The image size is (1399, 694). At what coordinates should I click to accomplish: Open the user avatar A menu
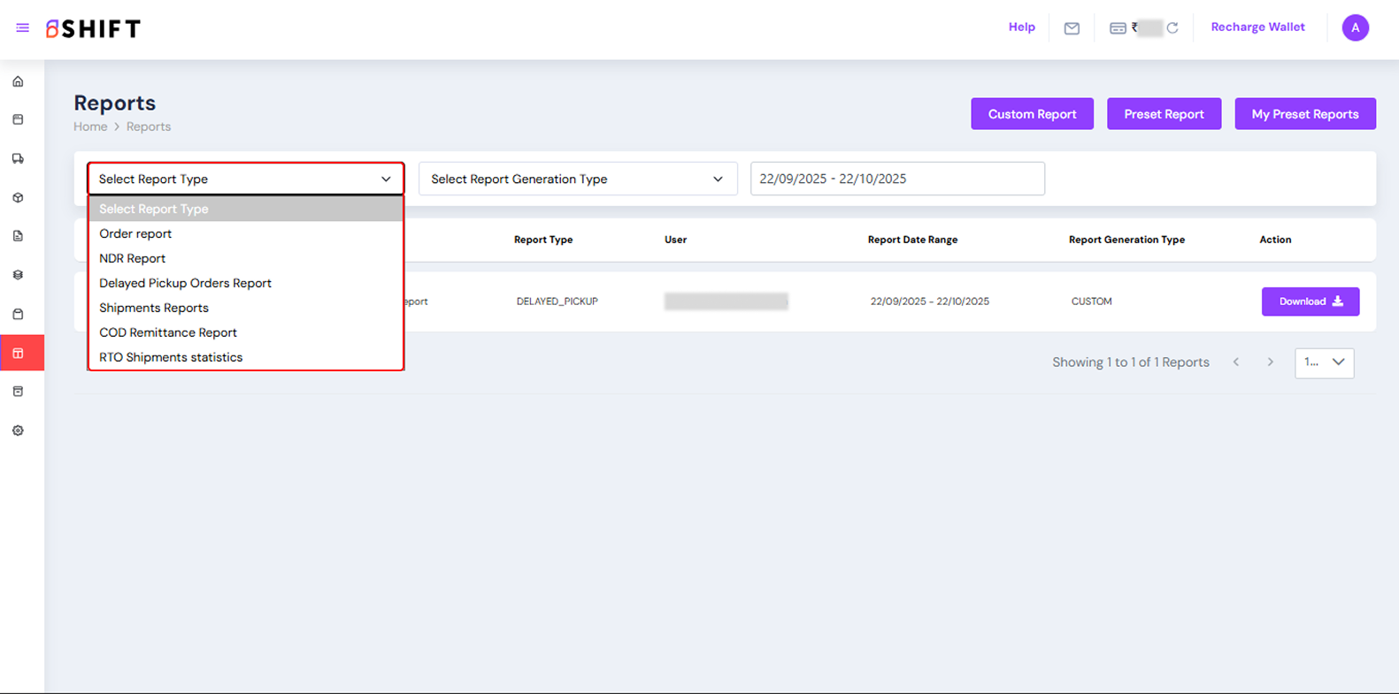tap(1355, 28)
